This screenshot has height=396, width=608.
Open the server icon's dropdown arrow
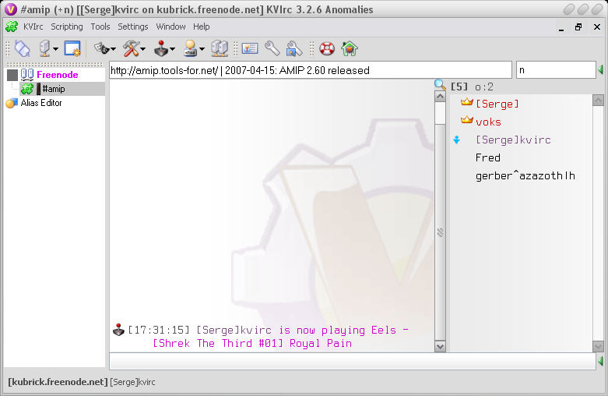click(56, 49)
